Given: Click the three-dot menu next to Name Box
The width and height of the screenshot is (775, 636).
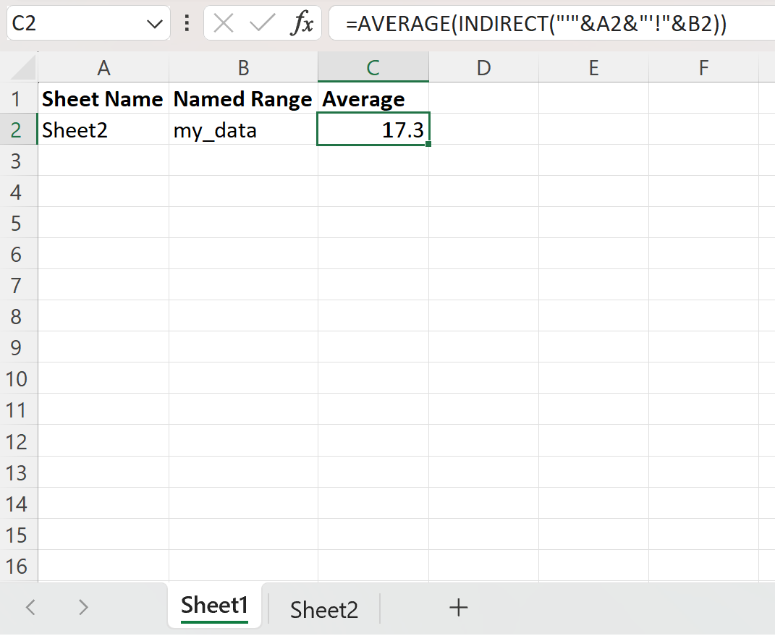Looking at the screenshot, I should click(187, 22).
